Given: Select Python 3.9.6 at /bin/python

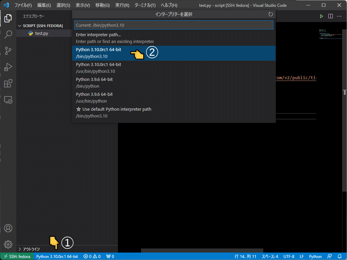Looking at the screenshot, I should click(174, 83).
